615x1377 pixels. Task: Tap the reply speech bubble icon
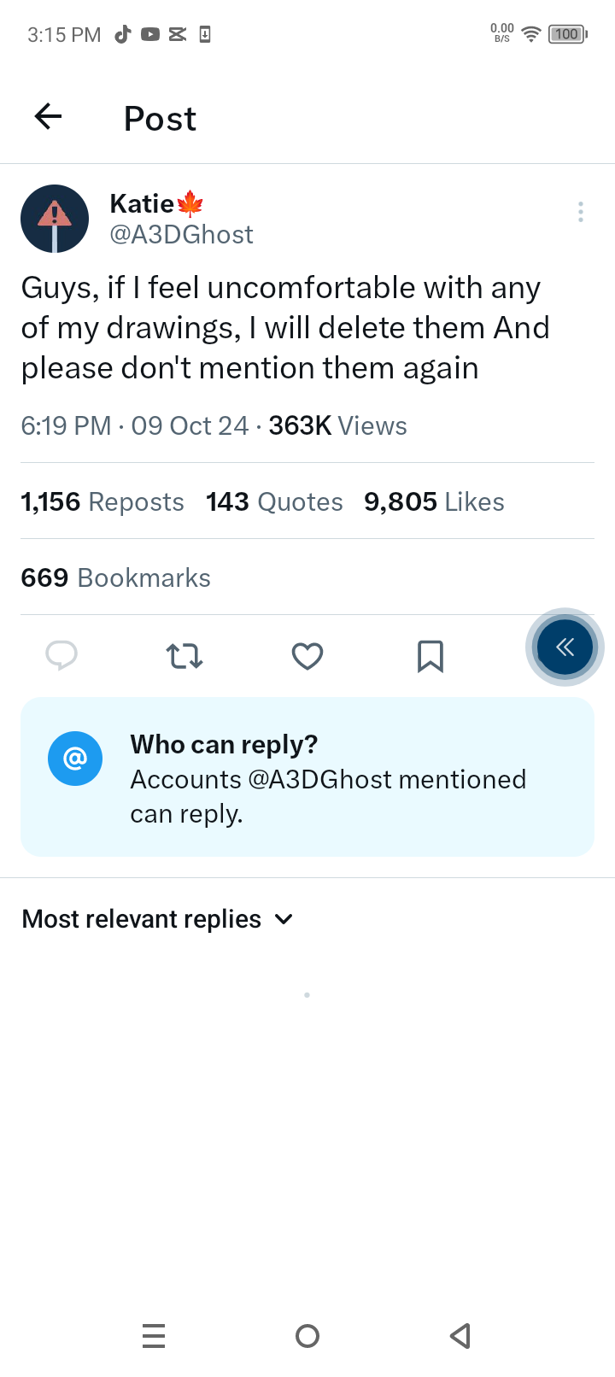tap(61, 656)
